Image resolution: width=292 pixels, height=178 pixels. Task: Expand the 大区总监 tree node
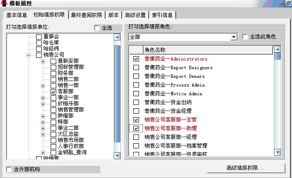click(43, 134)
